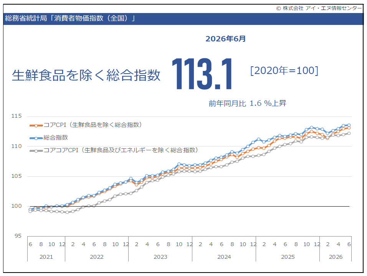Click the y-axis label 115
This screenshot has width=367, height=276.
(x=17, y=116)
